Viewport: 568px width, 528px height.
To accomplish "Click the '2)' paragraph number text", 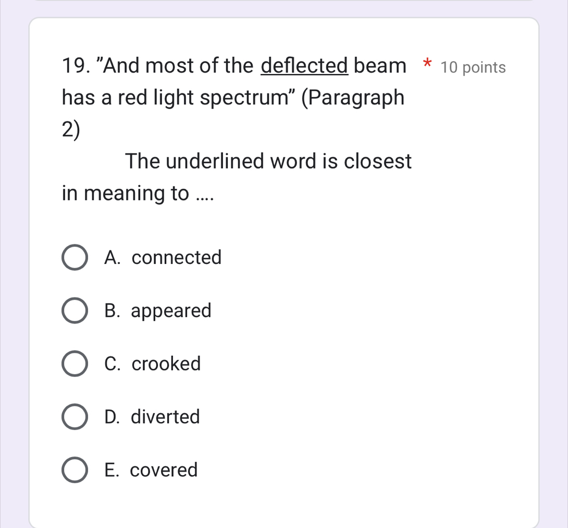I will point(72,130).
